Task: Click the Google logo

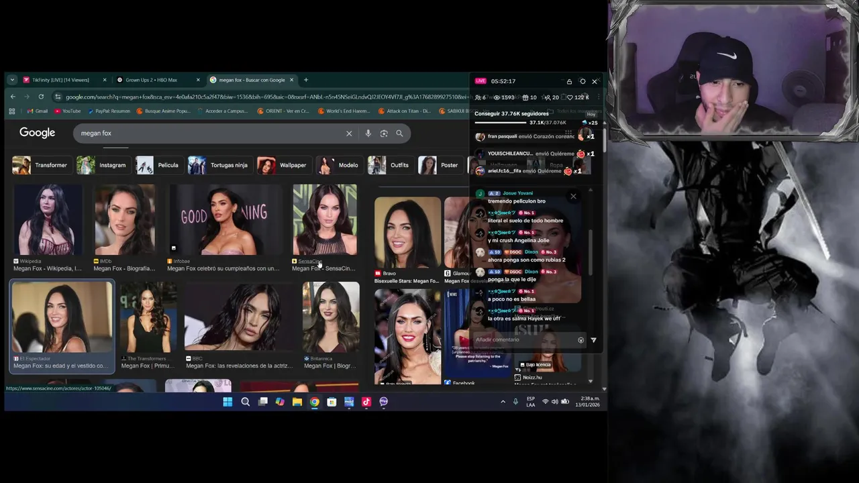Action: pos(37,133)
